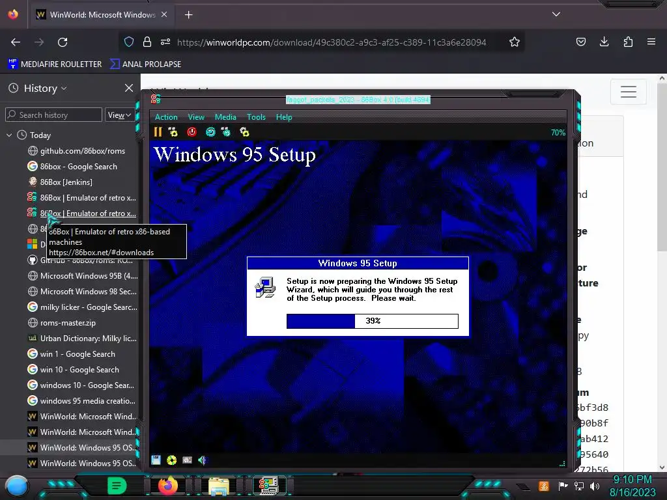Click the hard disk status bar icon
This screenshot has width=667, height=500.
point(187,460)
